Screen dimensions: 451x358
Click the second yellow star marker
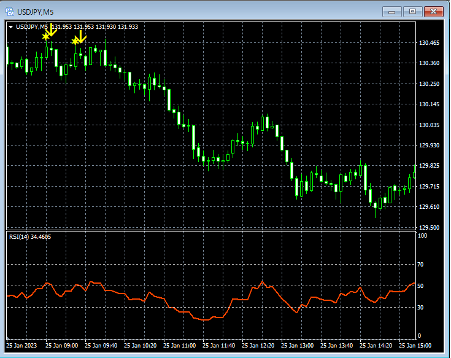[x=75, y=41]
